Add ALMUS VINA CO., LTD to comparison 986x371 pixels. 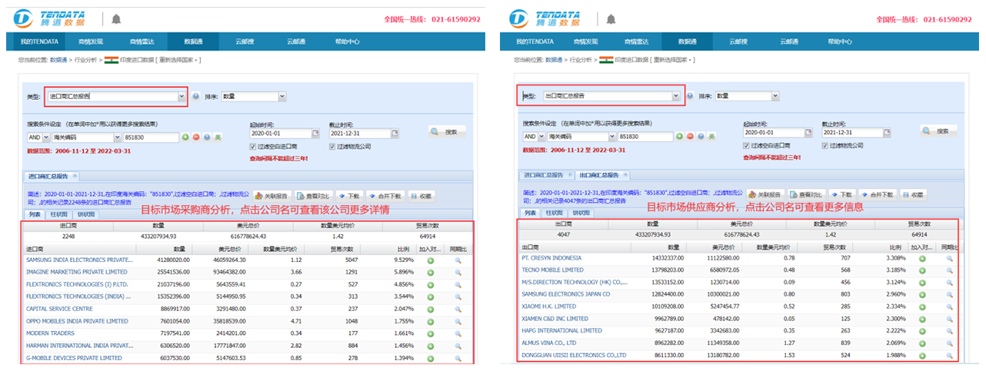click(x=924, y=343)
